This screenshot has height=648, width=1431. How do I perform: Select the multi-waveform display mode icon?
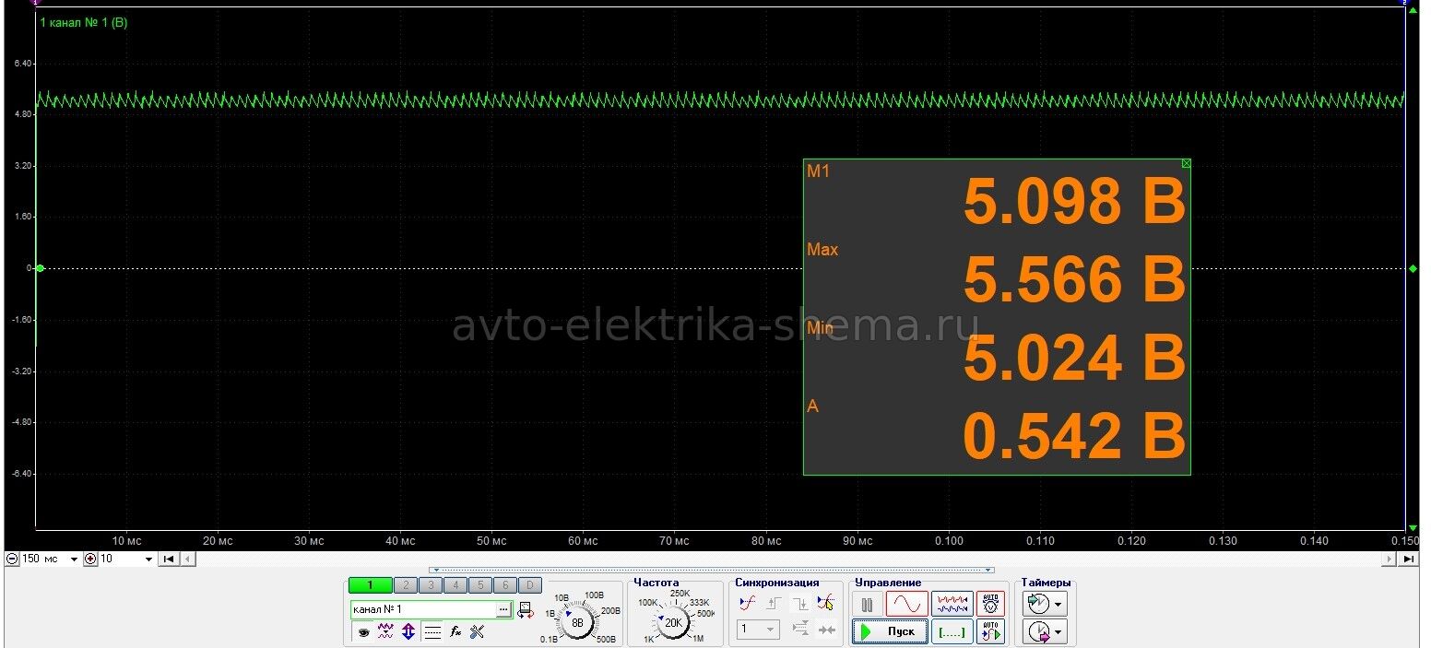pyautogui.click(x=952, y=604)
